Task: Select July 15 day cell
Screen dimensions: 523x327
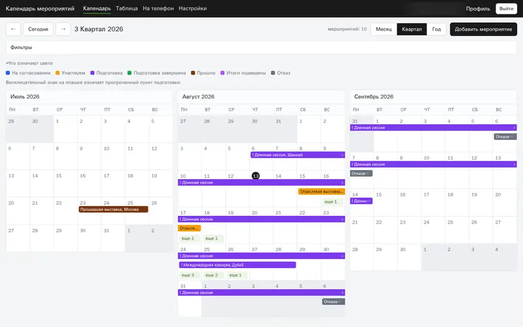Action: pos(65,184)
